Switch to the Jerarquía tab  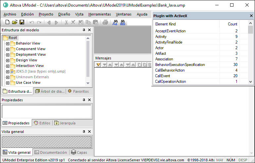65,123
